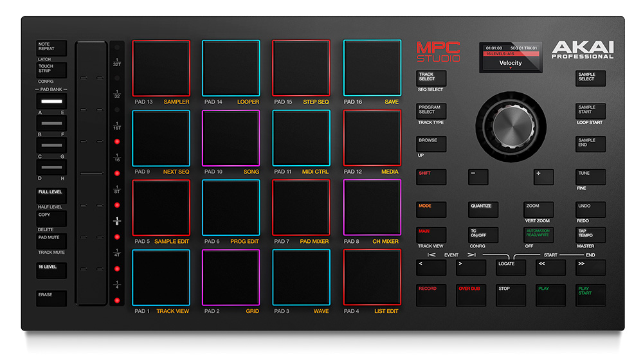Enable the 16 Level button

click(51, 271)
